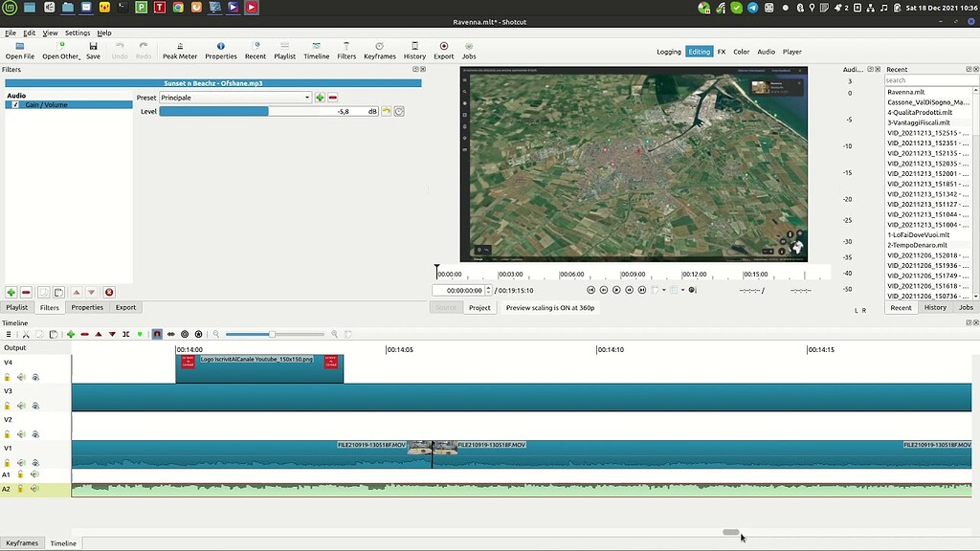Adjust the timeline zoom slider
This screenshot has height=551, width=980.
(x=275, y=334)
